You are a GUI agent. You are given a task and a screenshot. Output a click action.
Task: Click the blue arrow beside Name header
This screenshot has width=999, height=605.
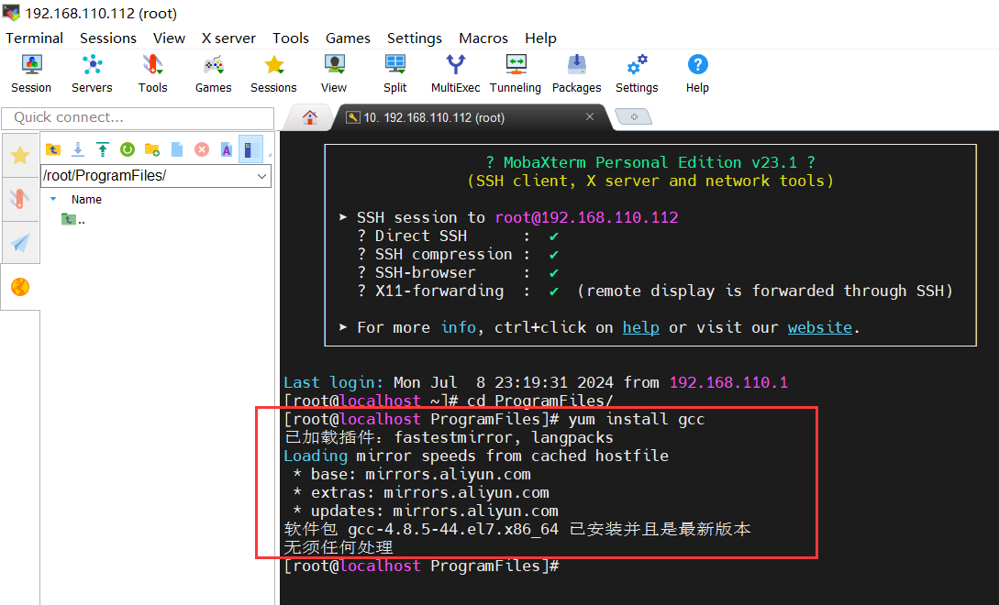click(x=53, y=199)
